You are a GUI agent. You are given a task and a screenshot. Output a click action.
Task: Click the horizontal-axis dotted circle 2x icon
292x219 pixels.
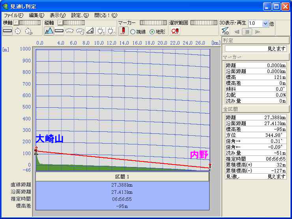[x=28, y=31]
